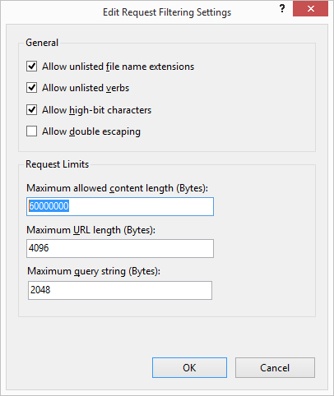Click the 'Allow high-bit characters' label text
The width and height of the screenshot is (334, 396).
click(x=96, y=110)
